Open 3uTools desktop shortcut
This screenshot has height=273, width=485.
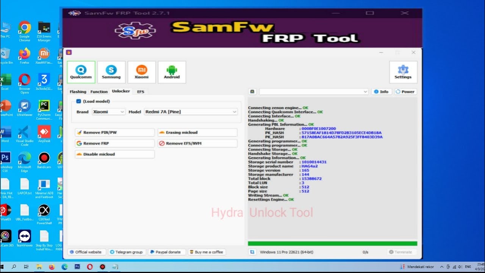tap(44, 82)
